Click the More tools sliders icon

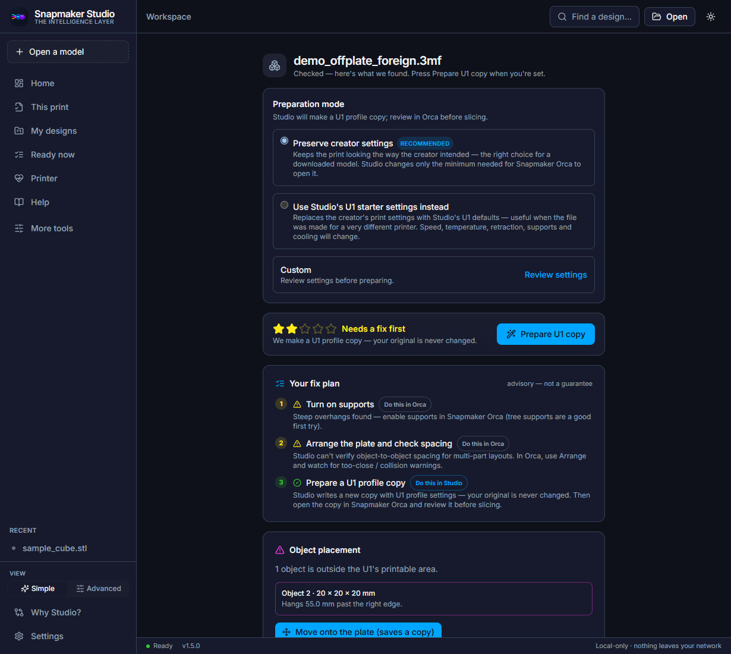pos(19,228)
